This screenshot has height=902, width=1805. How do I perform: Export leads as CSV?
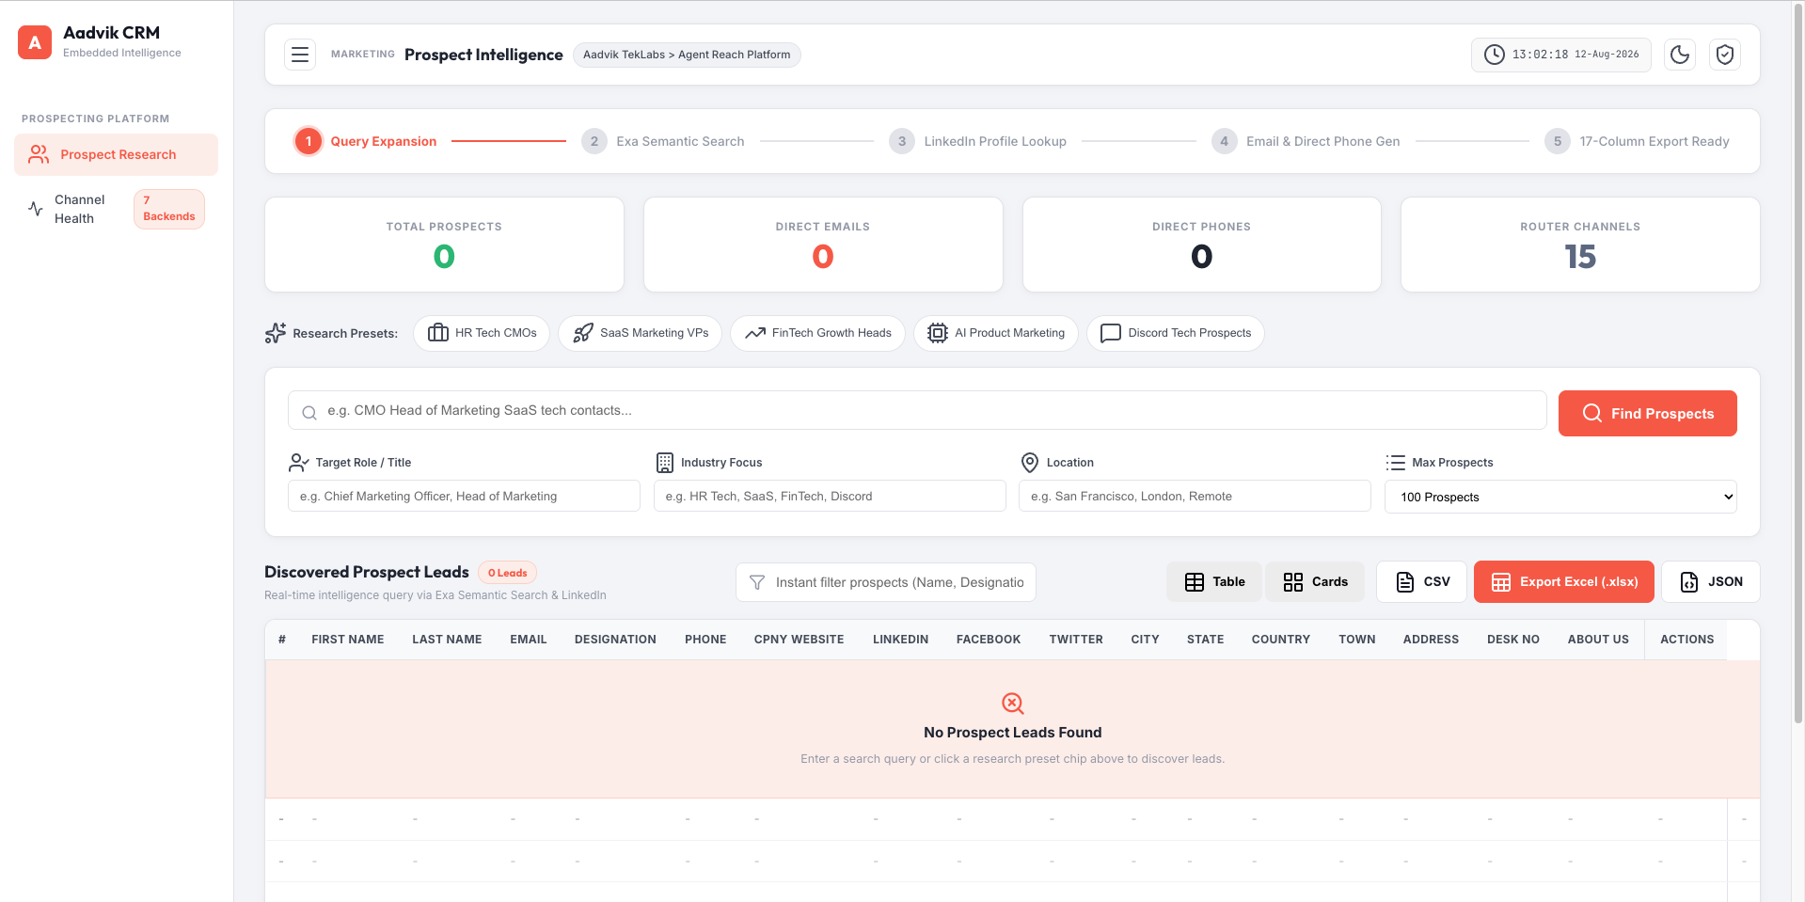(x=1421, y=582)
